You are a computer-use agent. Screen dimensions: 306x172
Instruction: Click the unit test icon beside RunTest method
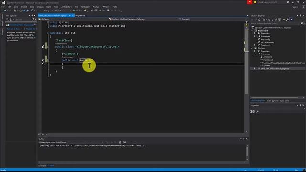point(43,60)
